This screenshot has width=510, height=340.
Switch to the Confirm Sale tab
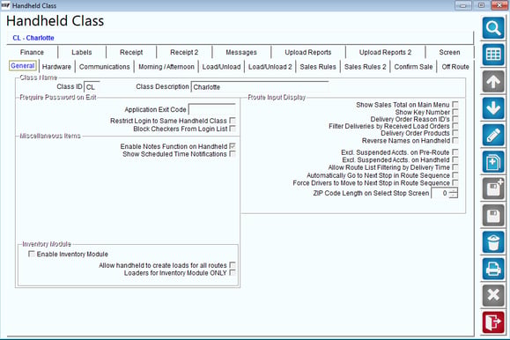click(x=413, y=67)
